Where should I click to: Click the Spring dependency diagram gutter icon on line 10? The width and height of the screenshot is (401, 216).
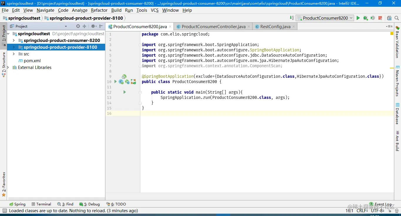[x=133, y=82]
